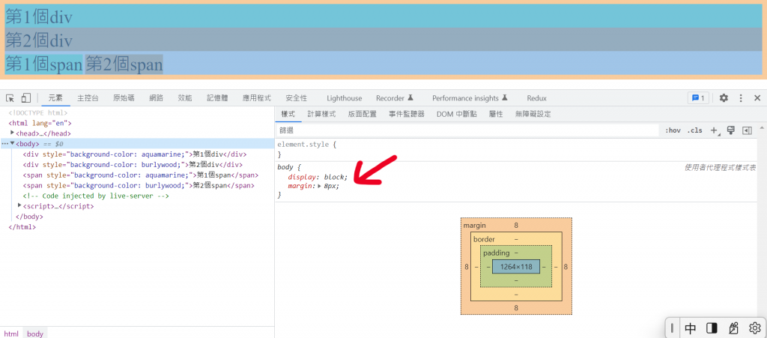Click the border region in box model
The width and height of the screenshot is (767, 338).
click(x=485, y=239)
